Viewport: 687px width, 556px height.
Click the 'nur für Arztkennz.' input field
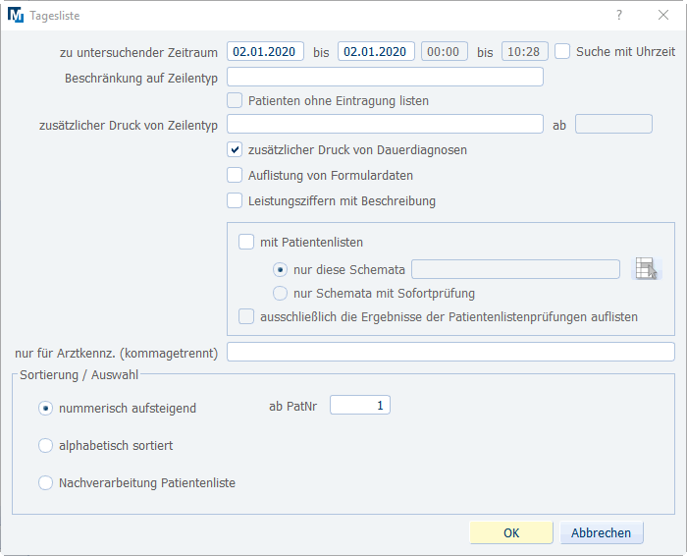[450, 352]
